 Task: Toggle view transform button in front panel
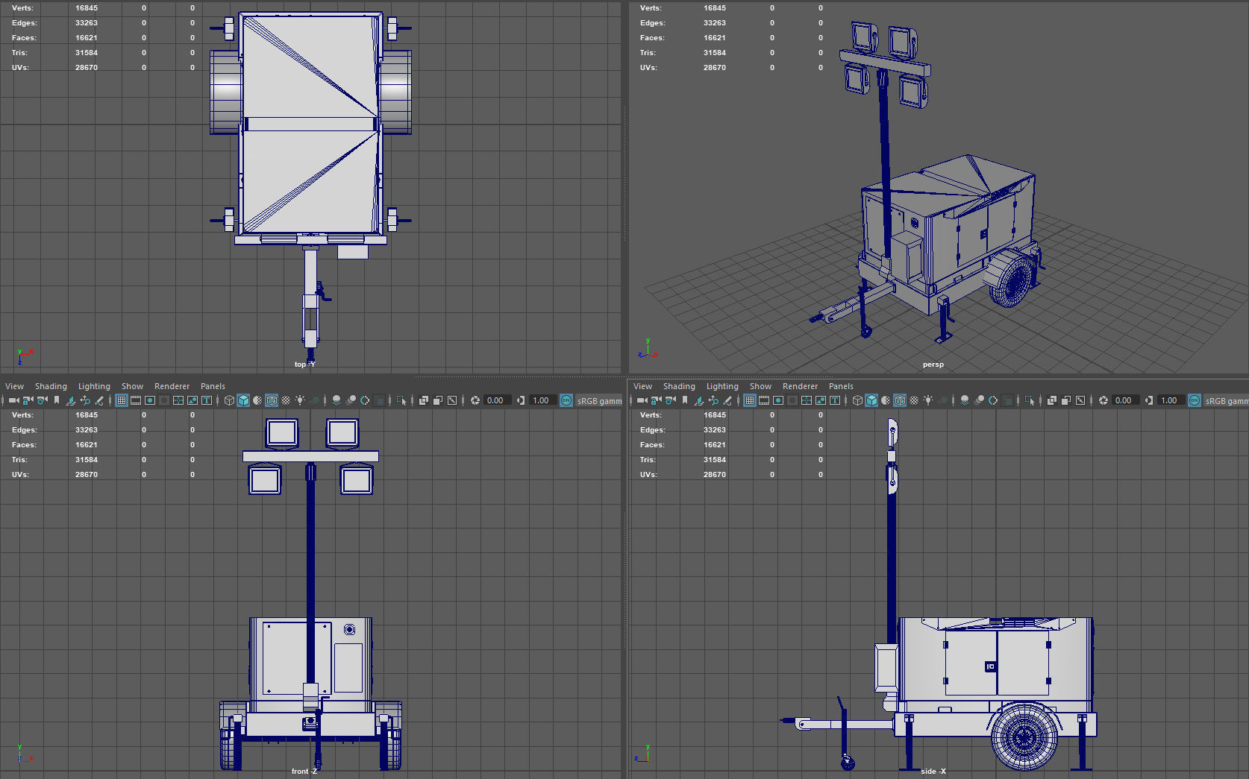(x=566, y=400)
